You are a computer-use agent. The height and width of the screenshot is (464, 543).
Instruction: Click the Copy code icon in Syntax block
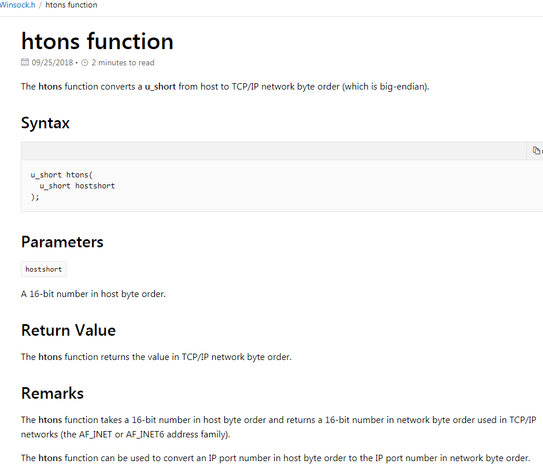536,151
